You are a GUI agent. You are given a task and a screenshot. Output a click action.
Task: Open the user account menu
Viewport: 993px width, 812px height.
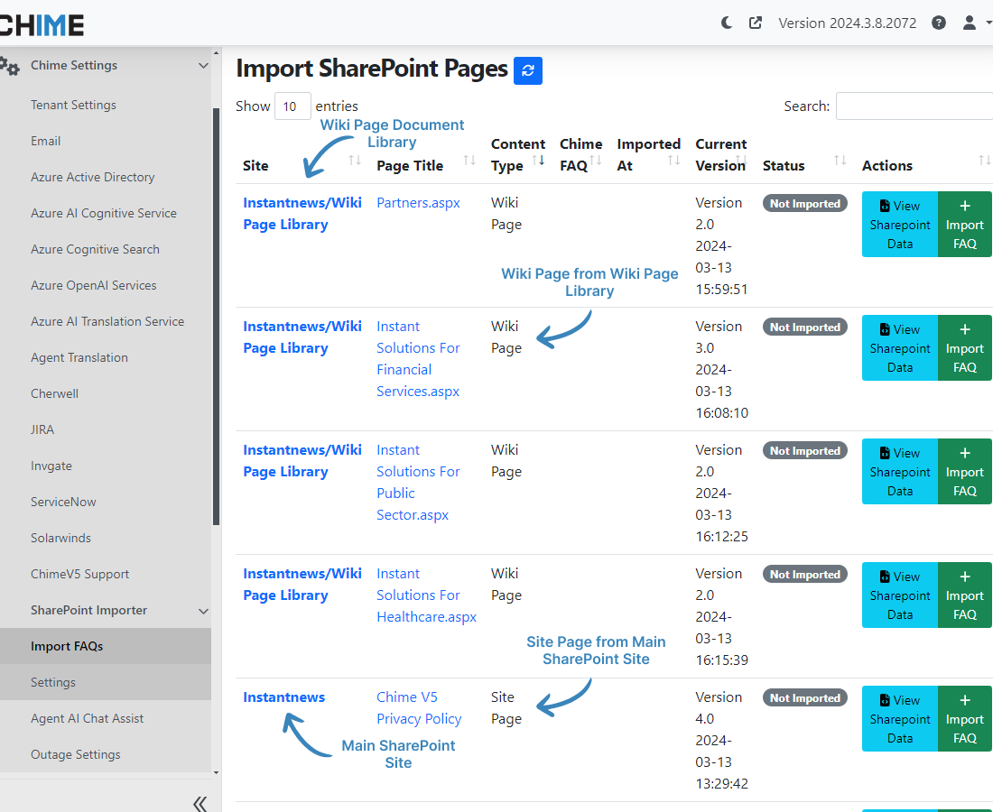point(975,23)
